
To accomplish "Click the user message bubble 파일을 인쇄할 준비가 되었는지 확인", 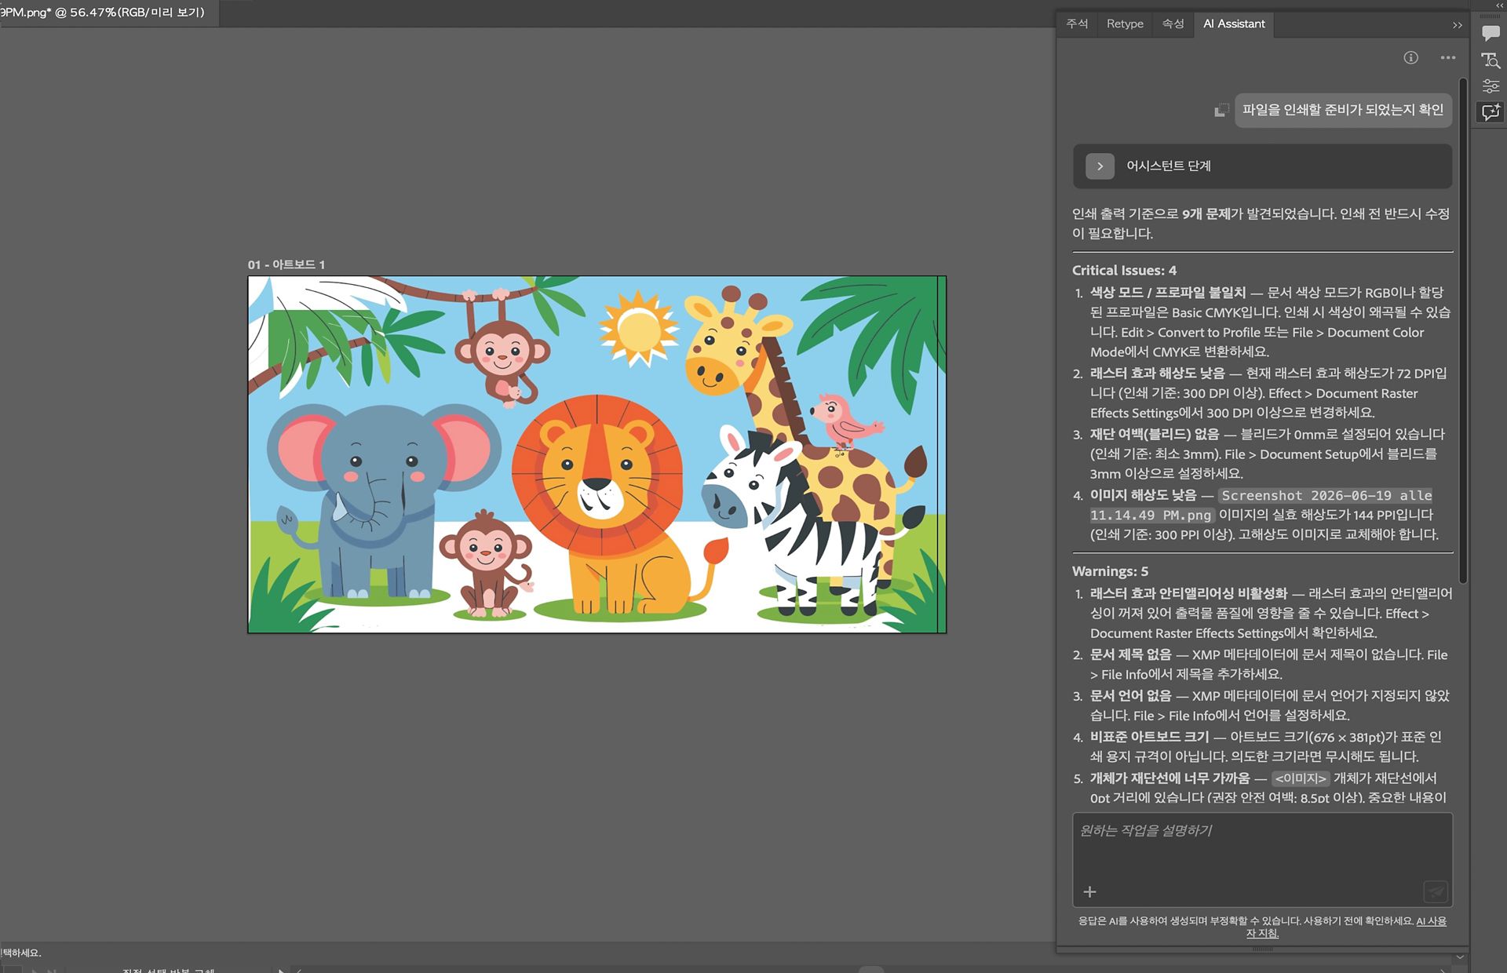I will tap(1343, 110).
